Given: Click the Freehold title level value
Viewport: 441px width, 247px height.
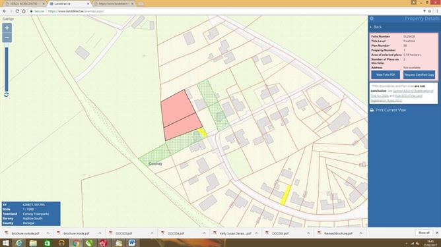Looking at the screenshot, I should [x=409, y=41].
